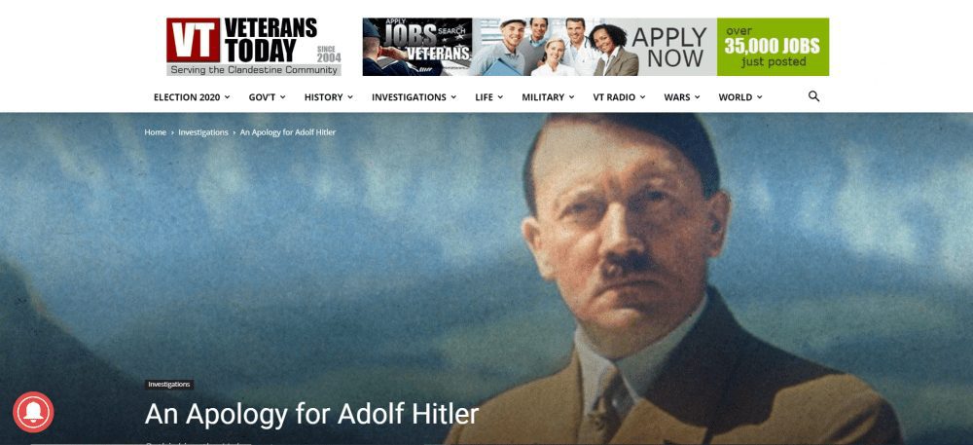
Task: Click the article headline title
Action: tap(311, 414)
